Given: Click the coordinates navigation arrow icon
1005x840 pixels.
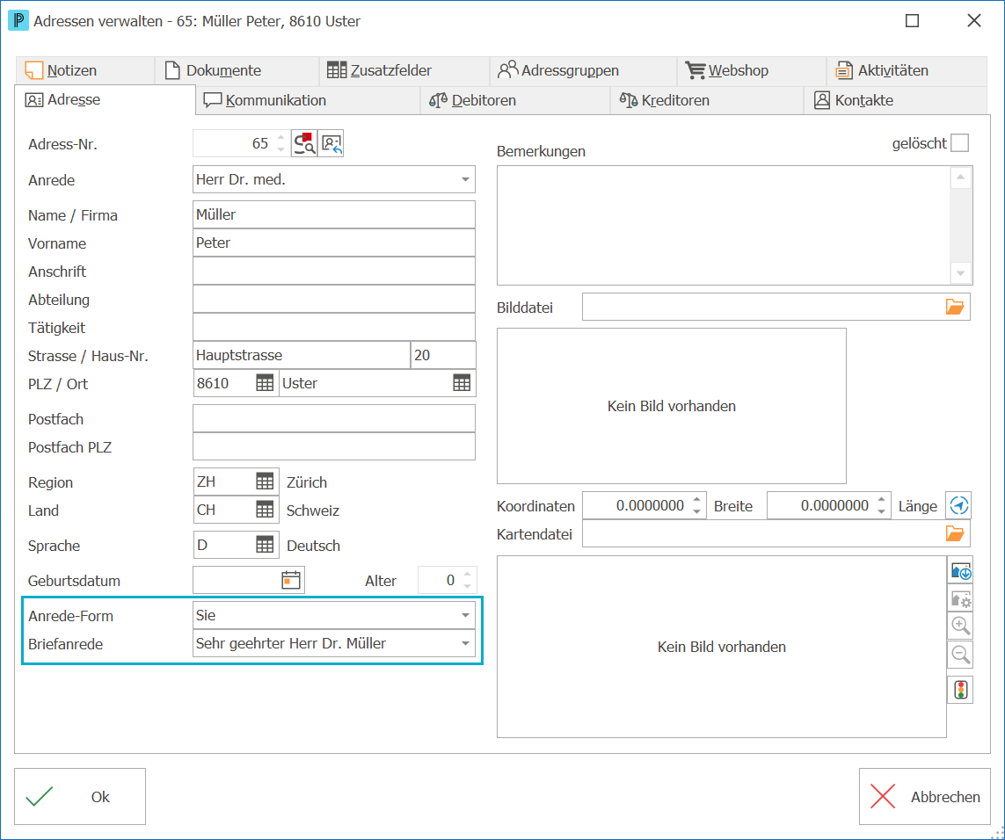Looking at the screenshot, I should point(959,505).
